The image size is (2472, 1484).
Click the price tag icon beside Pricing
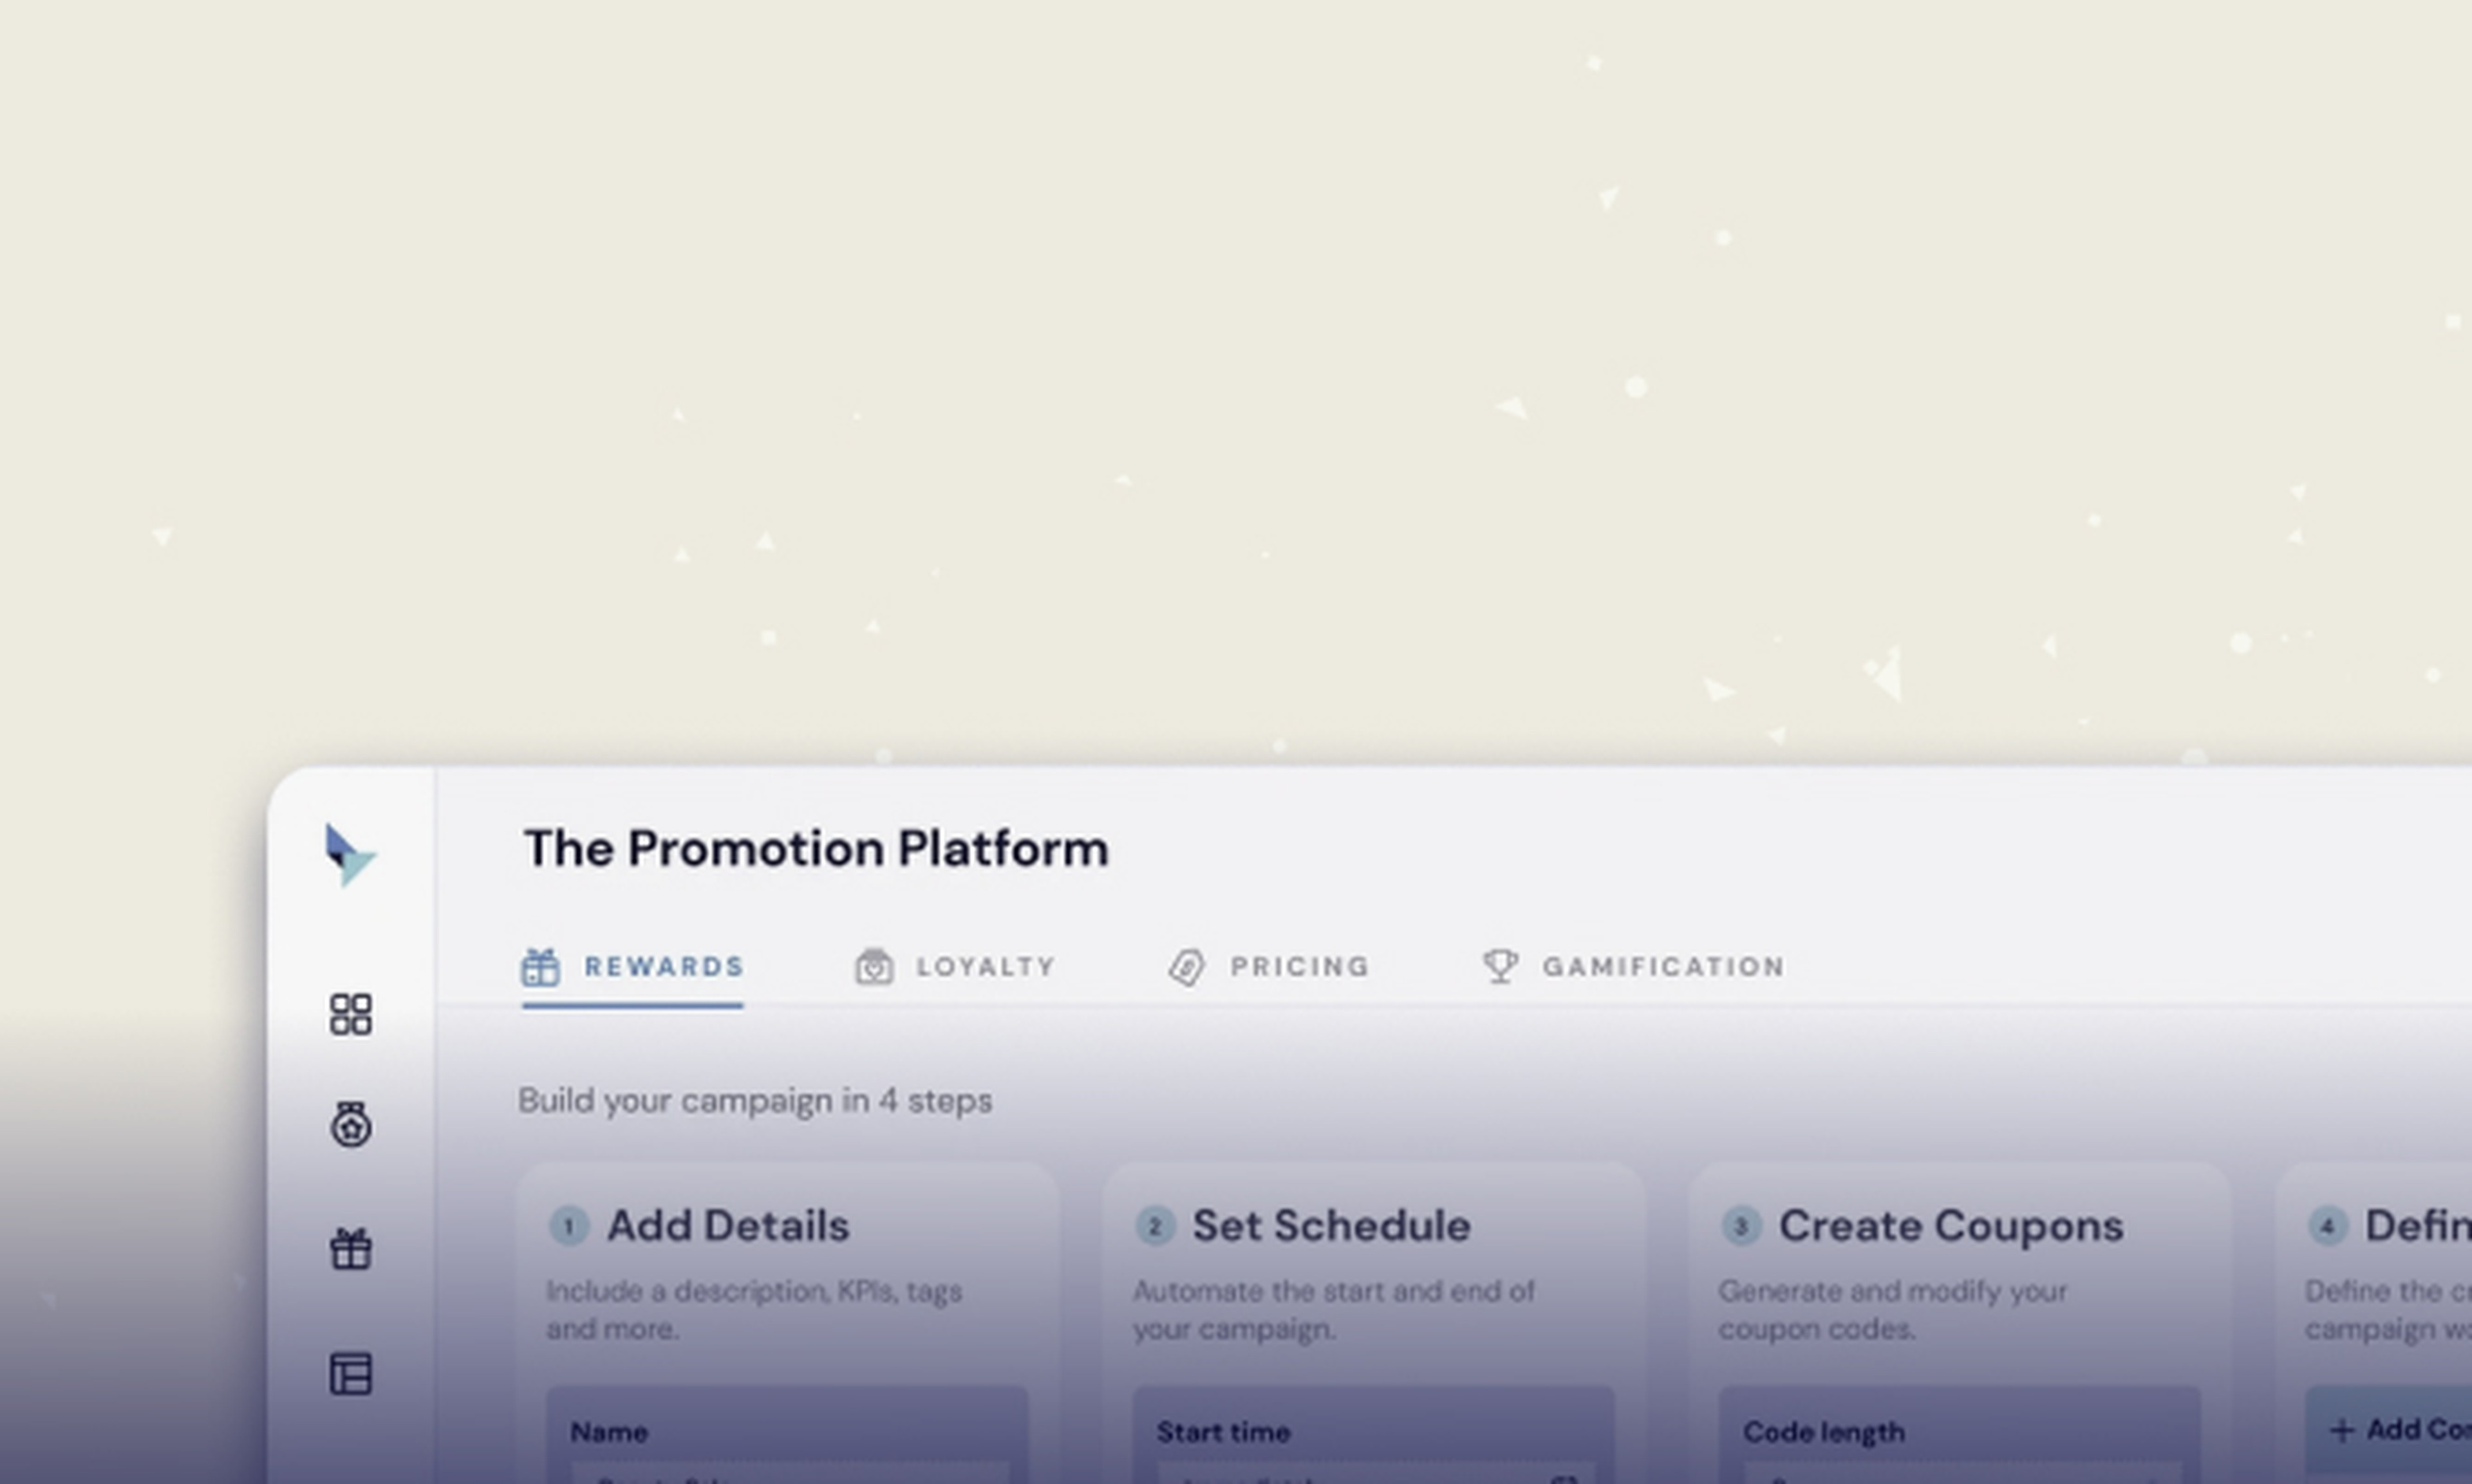pyautogui.click(x=1187, y=967)
